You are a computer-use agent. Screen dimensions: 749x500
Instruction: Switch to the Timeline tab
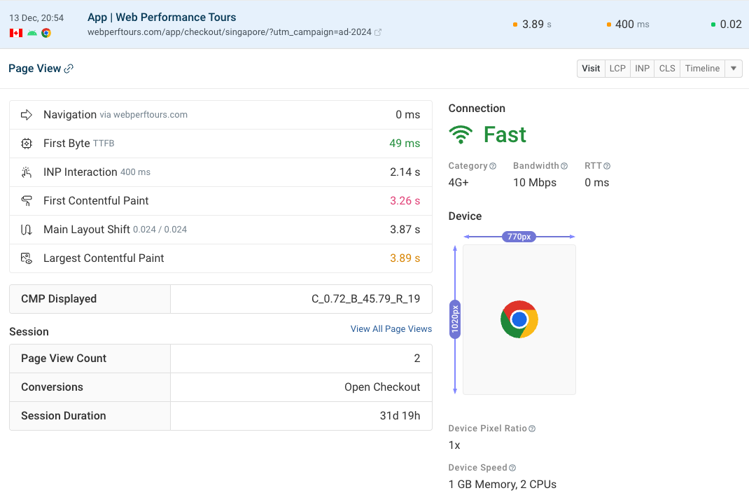click(702, 68)
